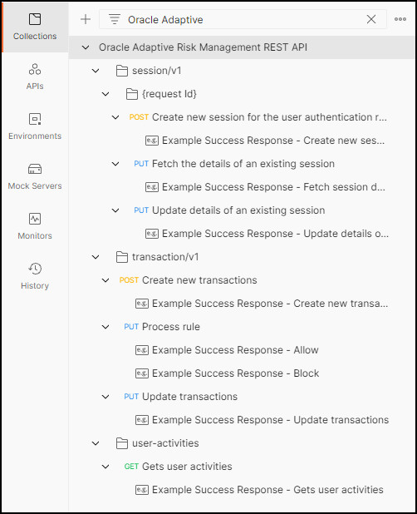Screen dimensions: 417x514
Task: Collapse the Process rule request chevron
Action: [x=105, y=327]
